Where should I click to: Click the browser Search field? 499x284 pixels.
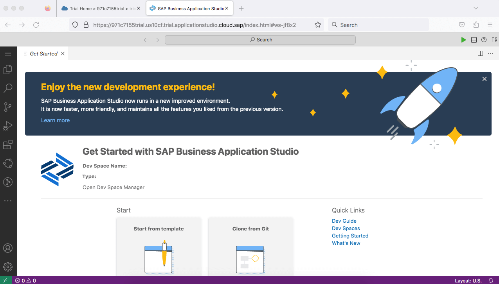378,25
